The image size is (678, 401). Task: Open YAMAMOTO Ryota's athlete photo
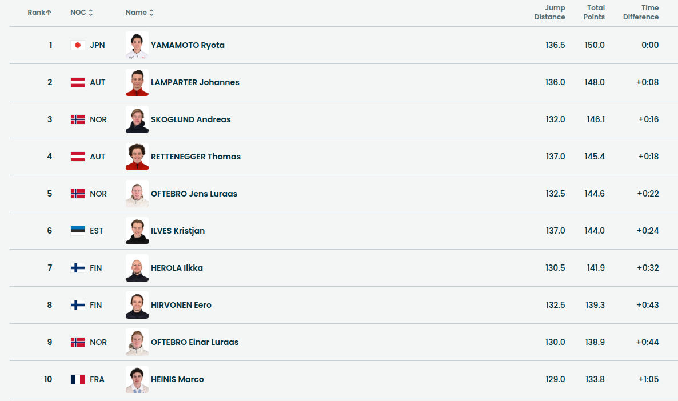pos(137,45)
